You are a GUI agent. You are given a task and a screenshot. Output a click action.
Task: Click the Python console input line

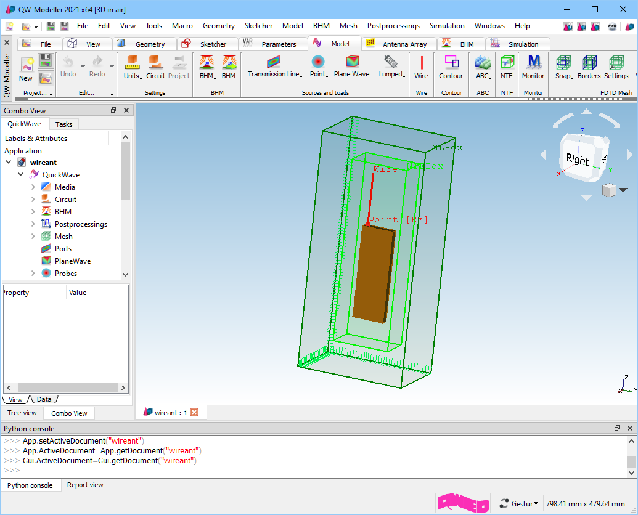(314, 470)
